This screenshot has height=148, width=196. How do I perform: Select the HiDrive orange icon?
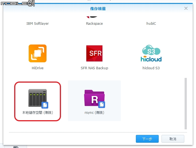tap(38, 53)
